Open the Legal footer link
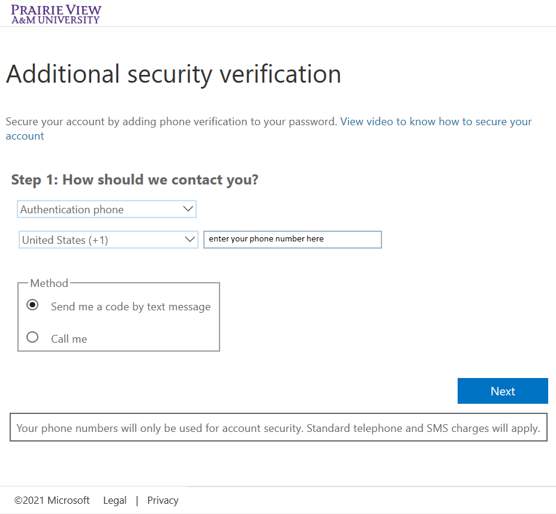The image size is (556, 514). 115,500
